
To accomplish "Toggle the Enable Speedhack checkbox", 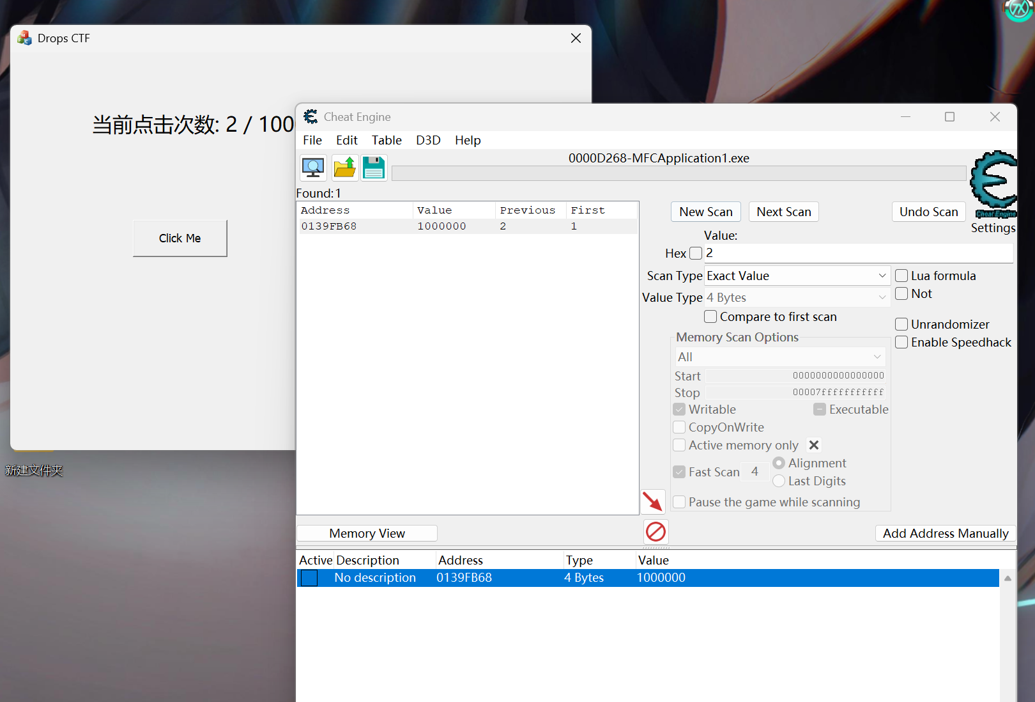I will 901,342.
